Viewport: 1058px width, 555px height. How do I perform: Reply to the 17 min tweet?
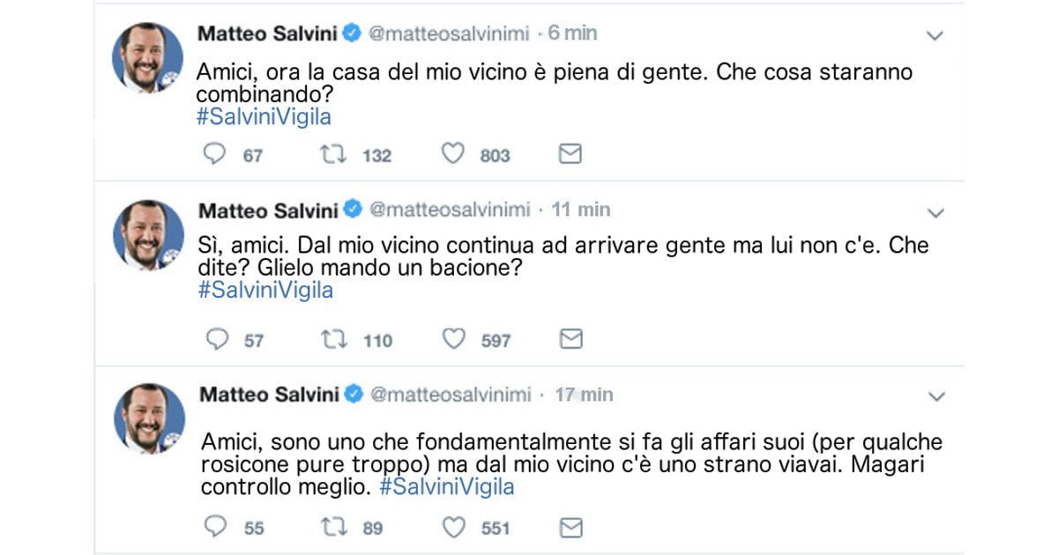coord(213,527)
